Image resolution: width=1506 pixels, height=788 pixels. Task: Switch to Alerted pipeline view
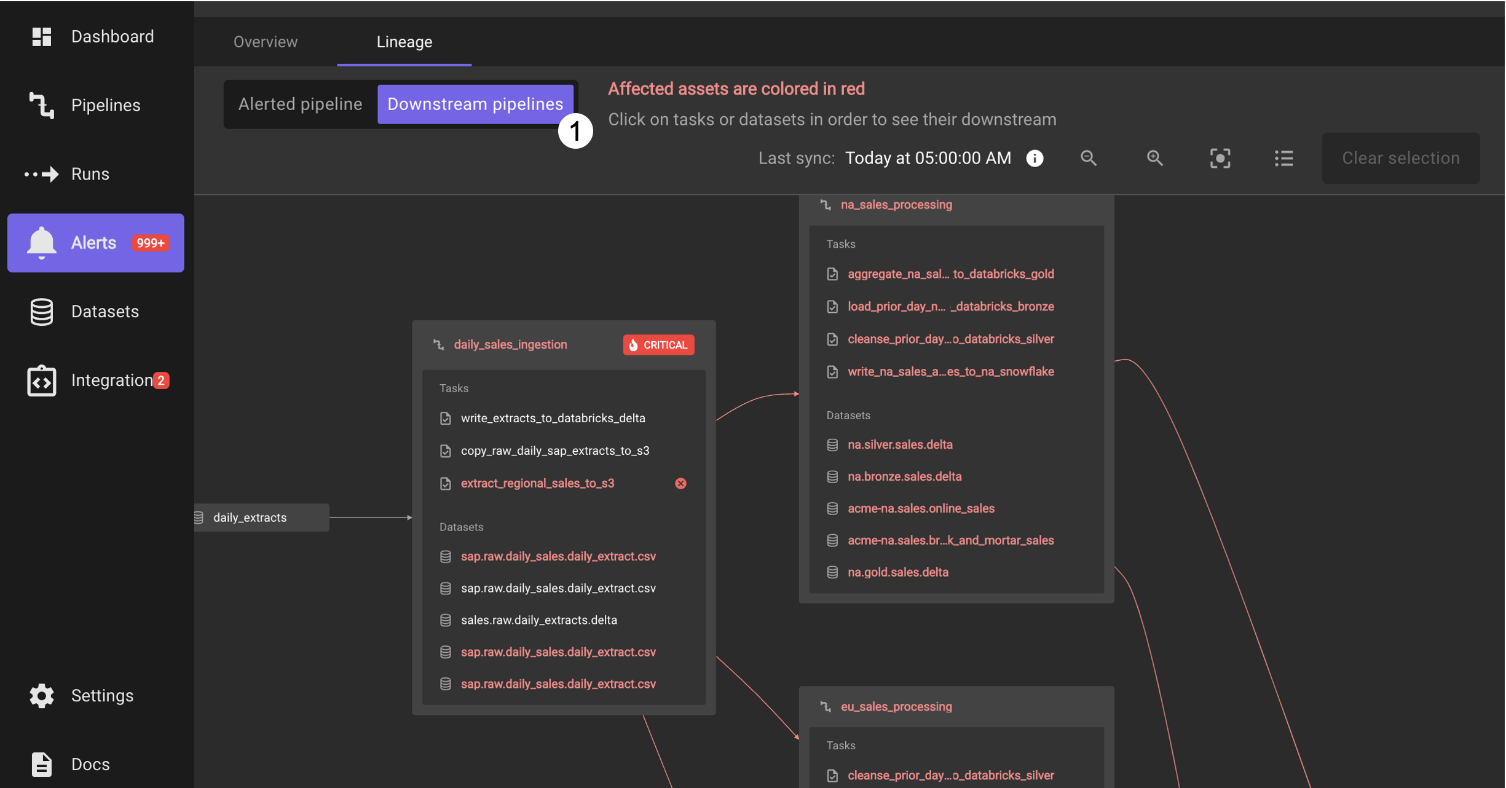pos(300,104)
